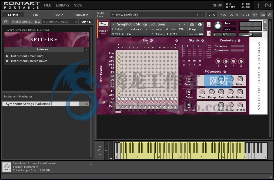This screenshot has width=274, height=180.
Task: Open the VIEW menu
Action: click(x=78, y=5)
